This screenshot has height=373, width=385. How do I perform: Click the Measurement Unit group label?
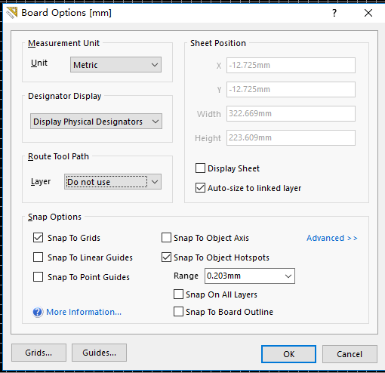point(63,43)
